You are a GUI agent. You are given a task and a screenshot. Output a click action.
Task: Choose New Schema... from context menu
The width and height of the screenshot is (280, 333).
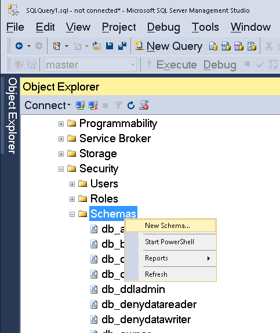pyautogui.click(x=170, y=226)
